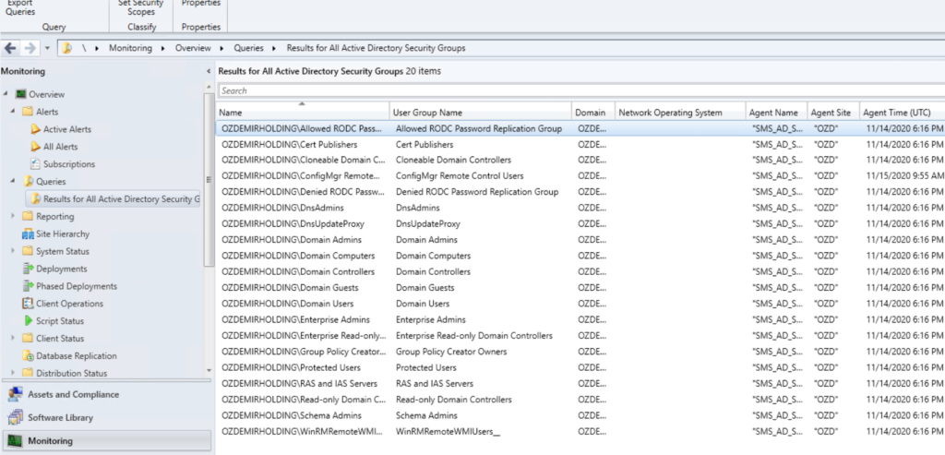Screen dimensions: 945x455
Task: Click the Properties ribbon button
Action: tap(200, 4)
